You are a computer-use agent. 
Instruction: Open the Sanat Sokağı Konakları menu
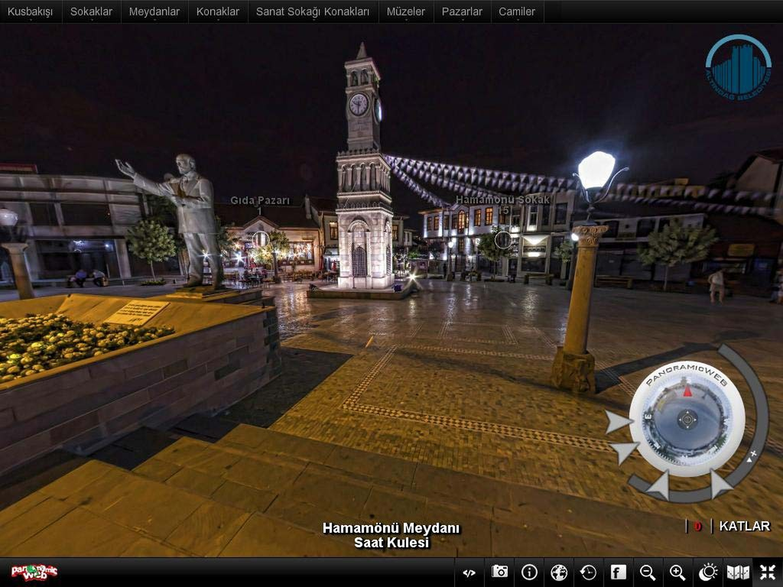point(313,12)
